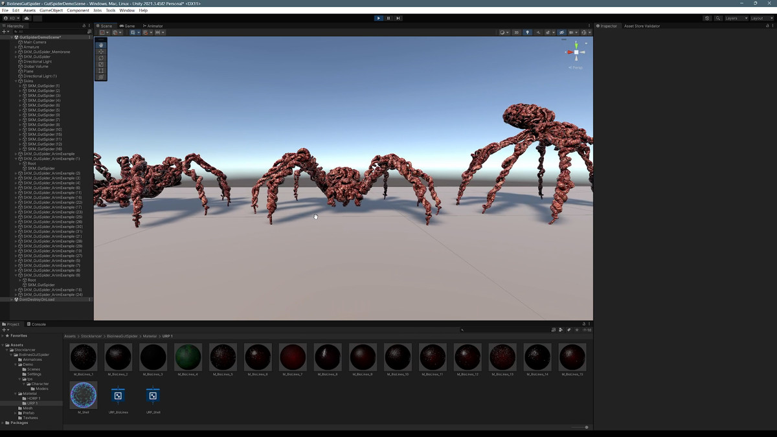Open the GameObject menu
This screenshot has height=437, width=777.
[x=51, y=10]
